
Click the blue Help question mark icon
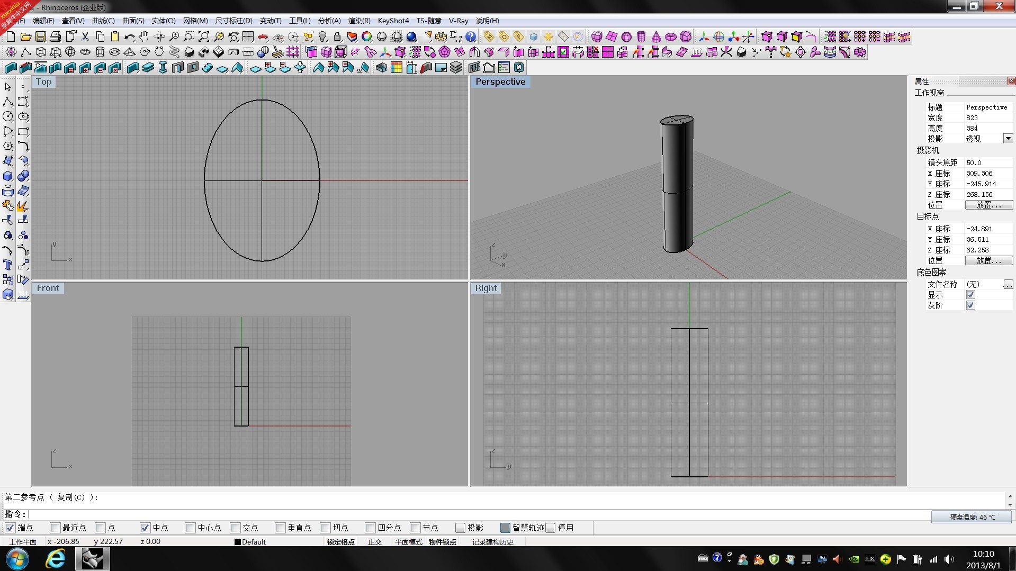471,37
